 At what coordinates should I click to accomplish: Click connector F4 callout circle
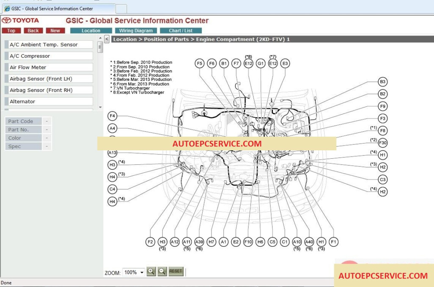point(112,116)
